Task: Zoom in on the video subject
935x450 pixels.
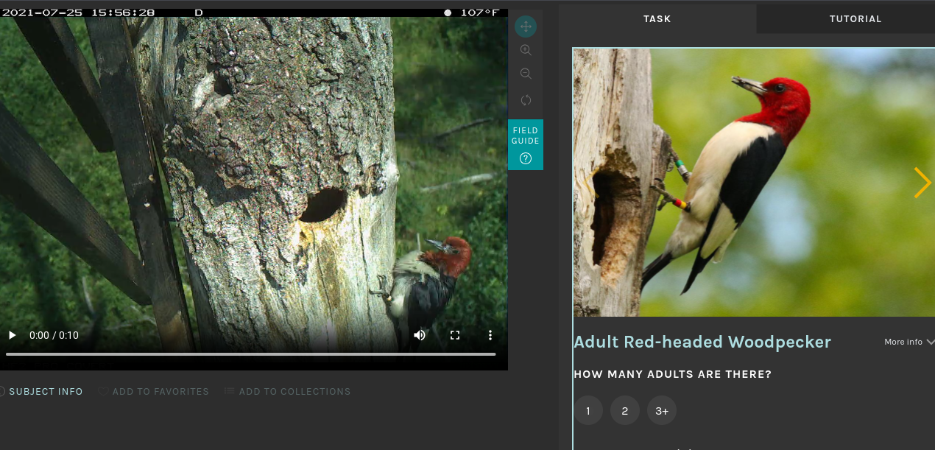Action: click(x=526, y=50)
